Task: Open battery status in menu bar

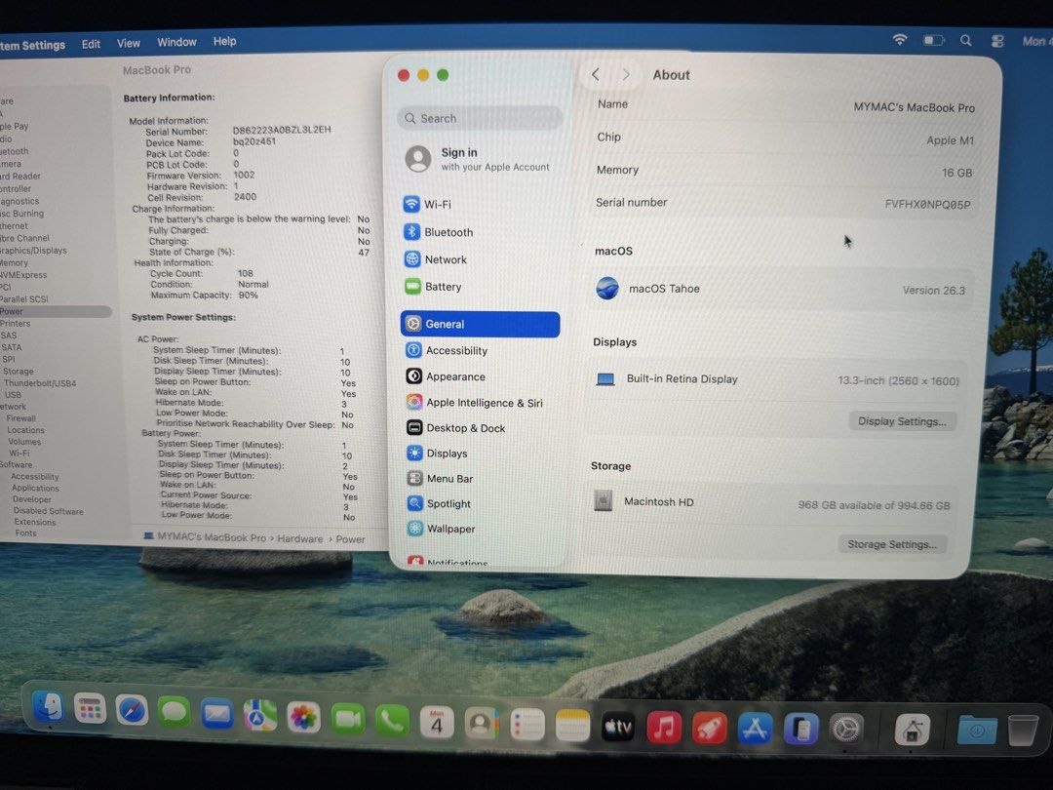Action: click(933, 40)
